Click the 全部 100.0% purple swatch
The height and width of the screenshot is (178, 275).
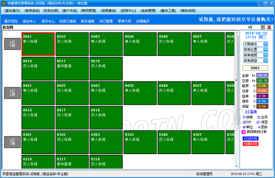coord(262,75)
